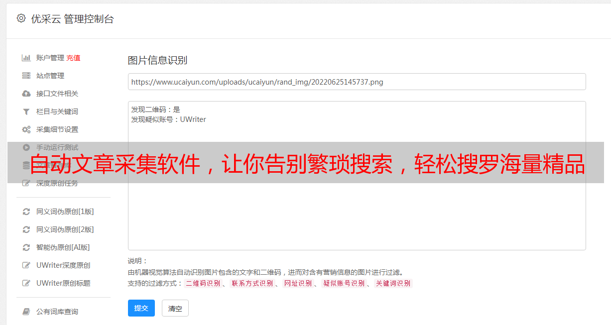611x325 pixels.
Task: Go to 接口文件相关 section
Action: pos(57,94)
